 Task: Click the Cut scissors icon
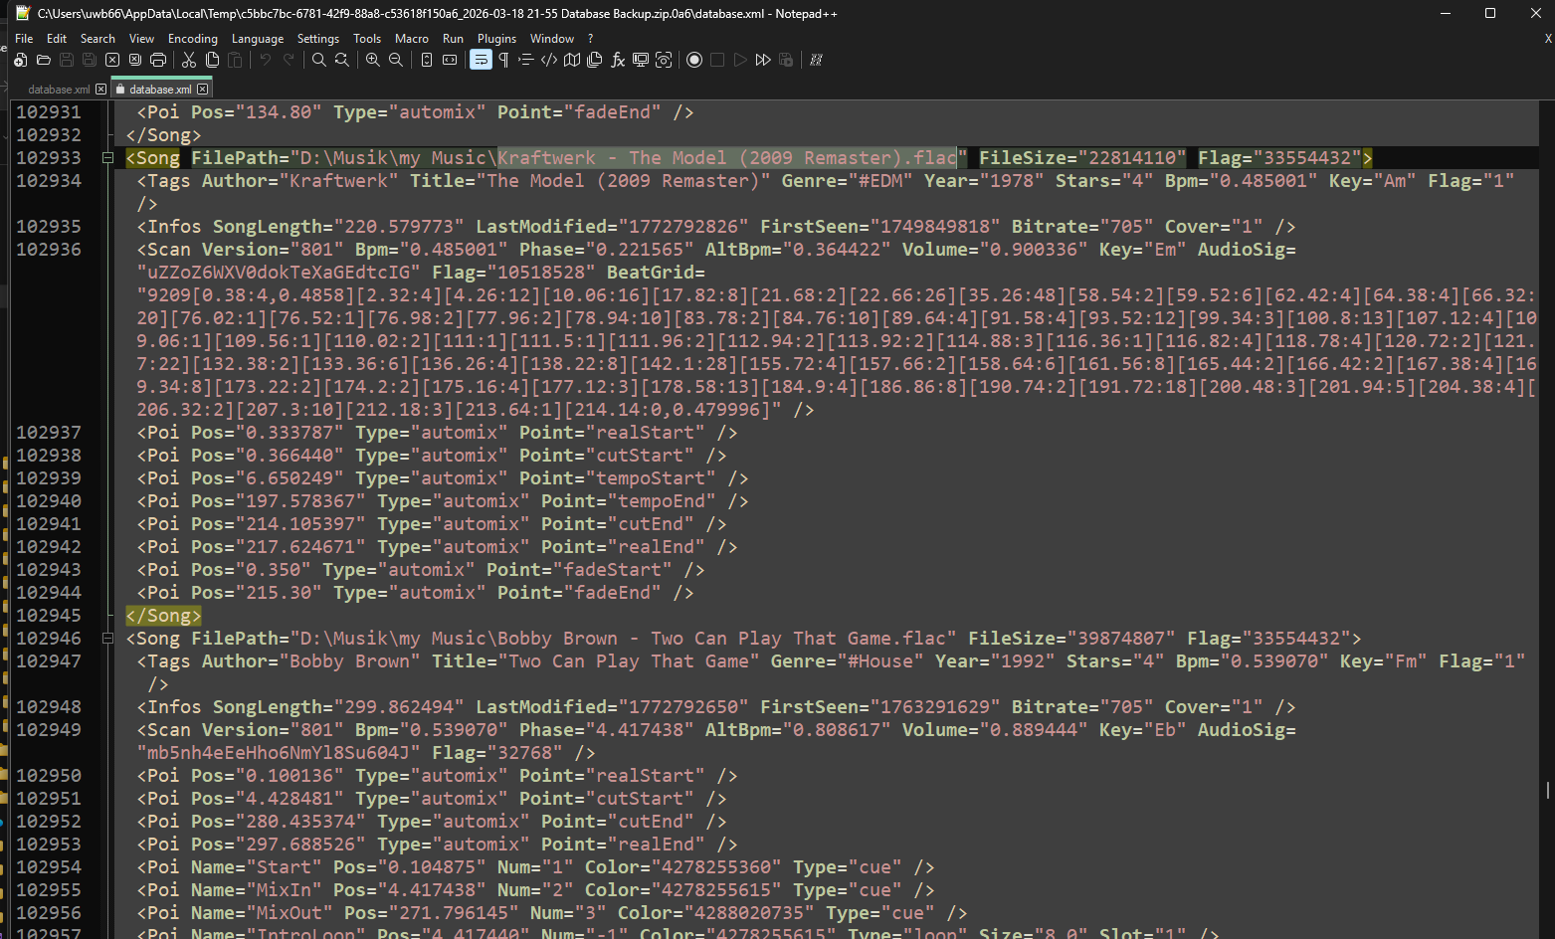pyautogui.click(x=189, y=60)
